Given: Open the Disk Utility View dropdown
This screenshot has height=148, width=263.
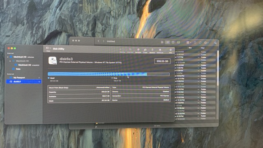Looking at the screenshot, I should pos(48,48).
